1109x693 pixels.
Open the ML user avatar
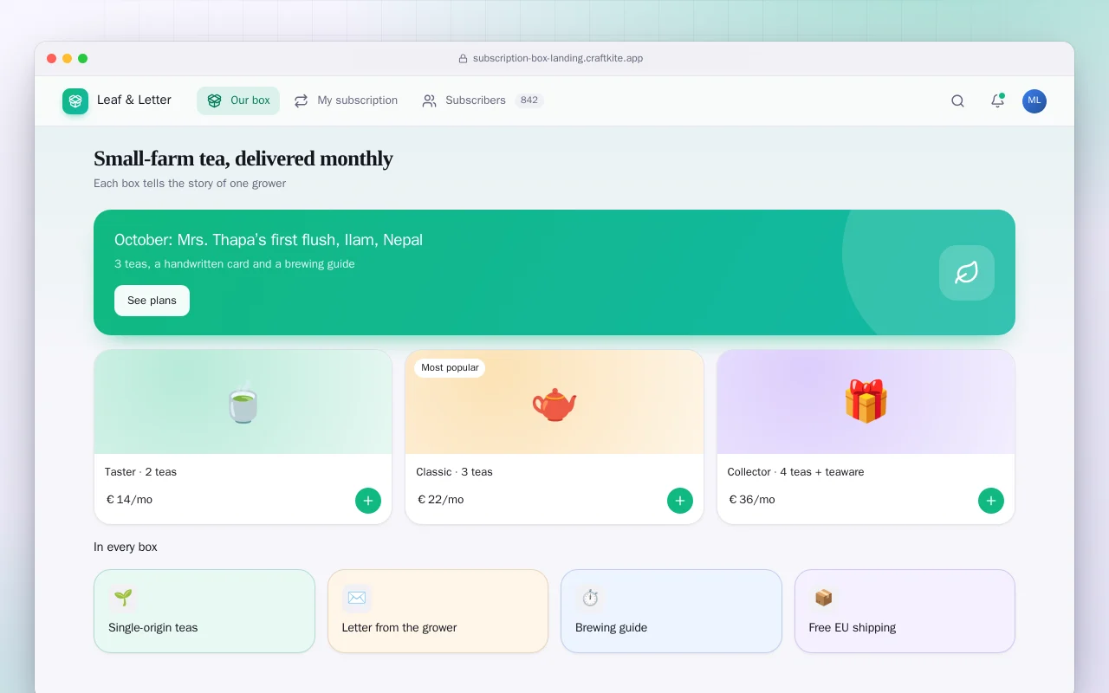[x=1034, y=100]
